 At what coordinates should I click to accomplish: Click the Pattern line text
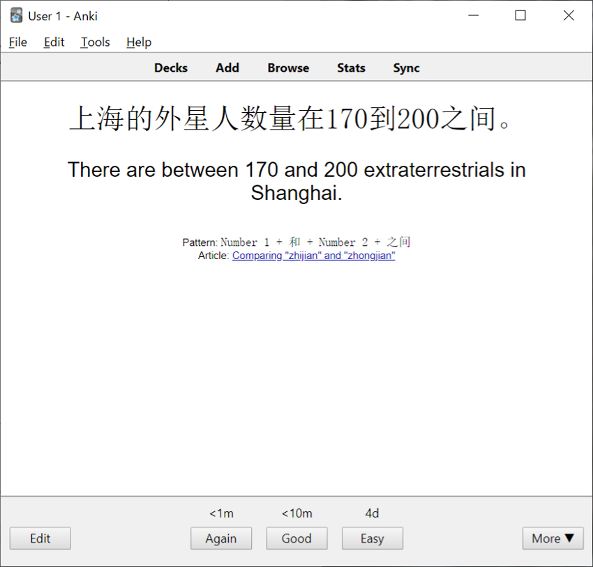pos(296,242)
